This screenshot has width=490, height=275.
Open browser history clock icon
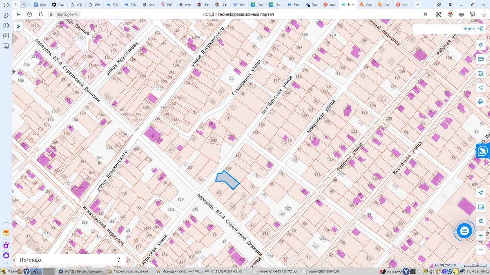tap(6, 4)
